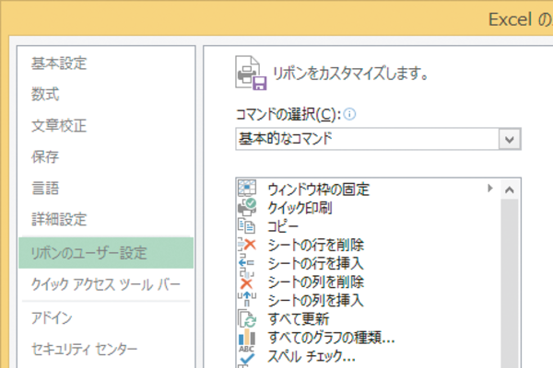Open クイック アクセス ツール バー settings
The width and height of the screenshot is (553, 368).
click(106, 284)
